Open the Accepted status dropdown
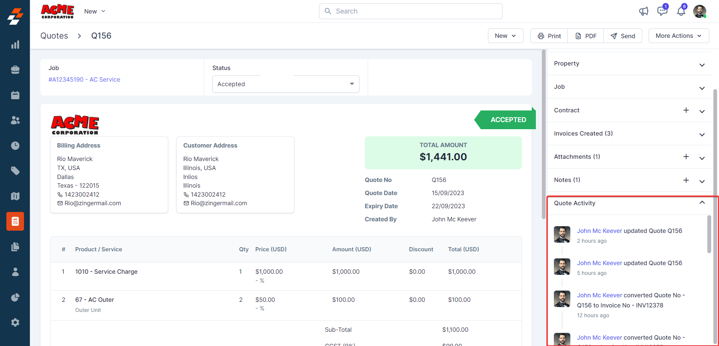The height and width of the screenshot is (346, 719). [x=285, y=84]
